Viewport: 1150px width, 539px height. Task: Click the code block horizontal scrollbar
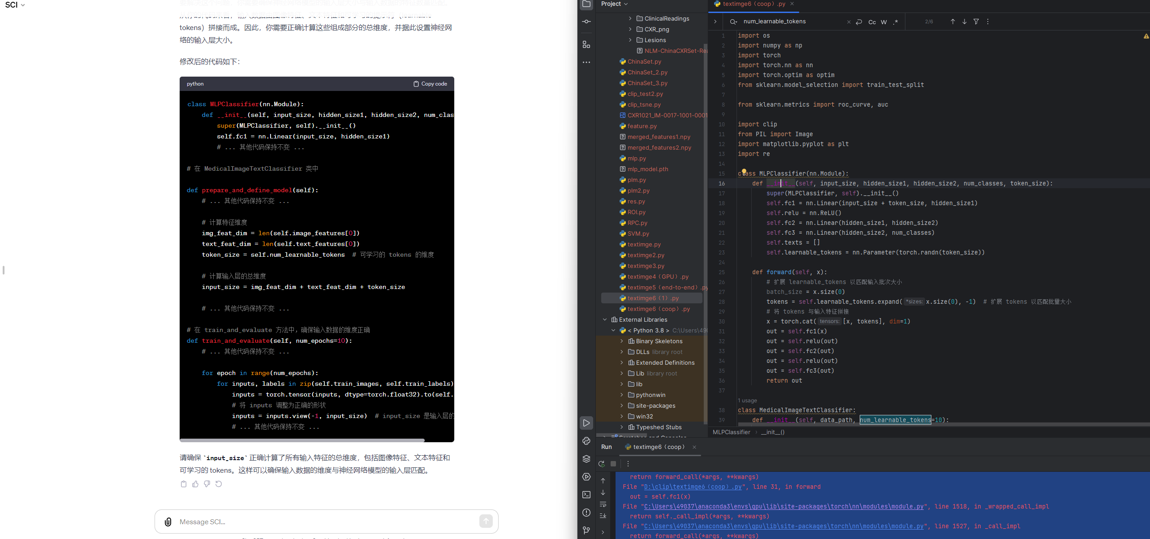(302, 440)
